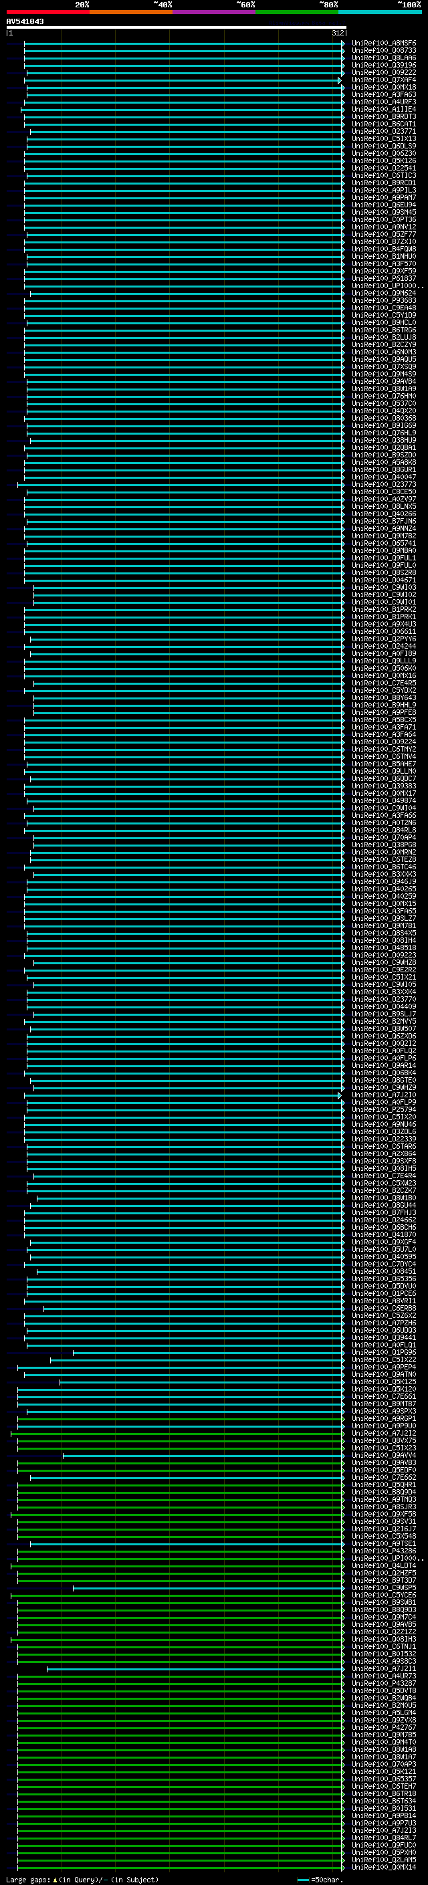The height and width of the screenshot is (1885, 428).
Task: Select the UniRef100_P42767 label
Action: (x=384, y=1728)
